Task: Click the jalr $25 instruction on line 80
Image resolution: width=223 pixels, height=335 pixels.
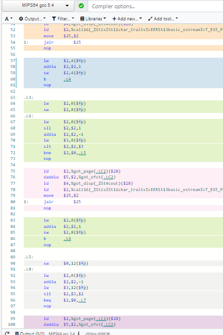Action: (63, 202)
